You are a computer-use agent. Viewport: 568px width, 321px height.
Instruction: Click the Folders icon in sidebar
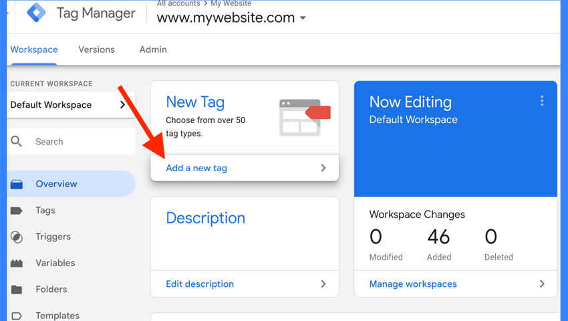[x=17, y=290]
